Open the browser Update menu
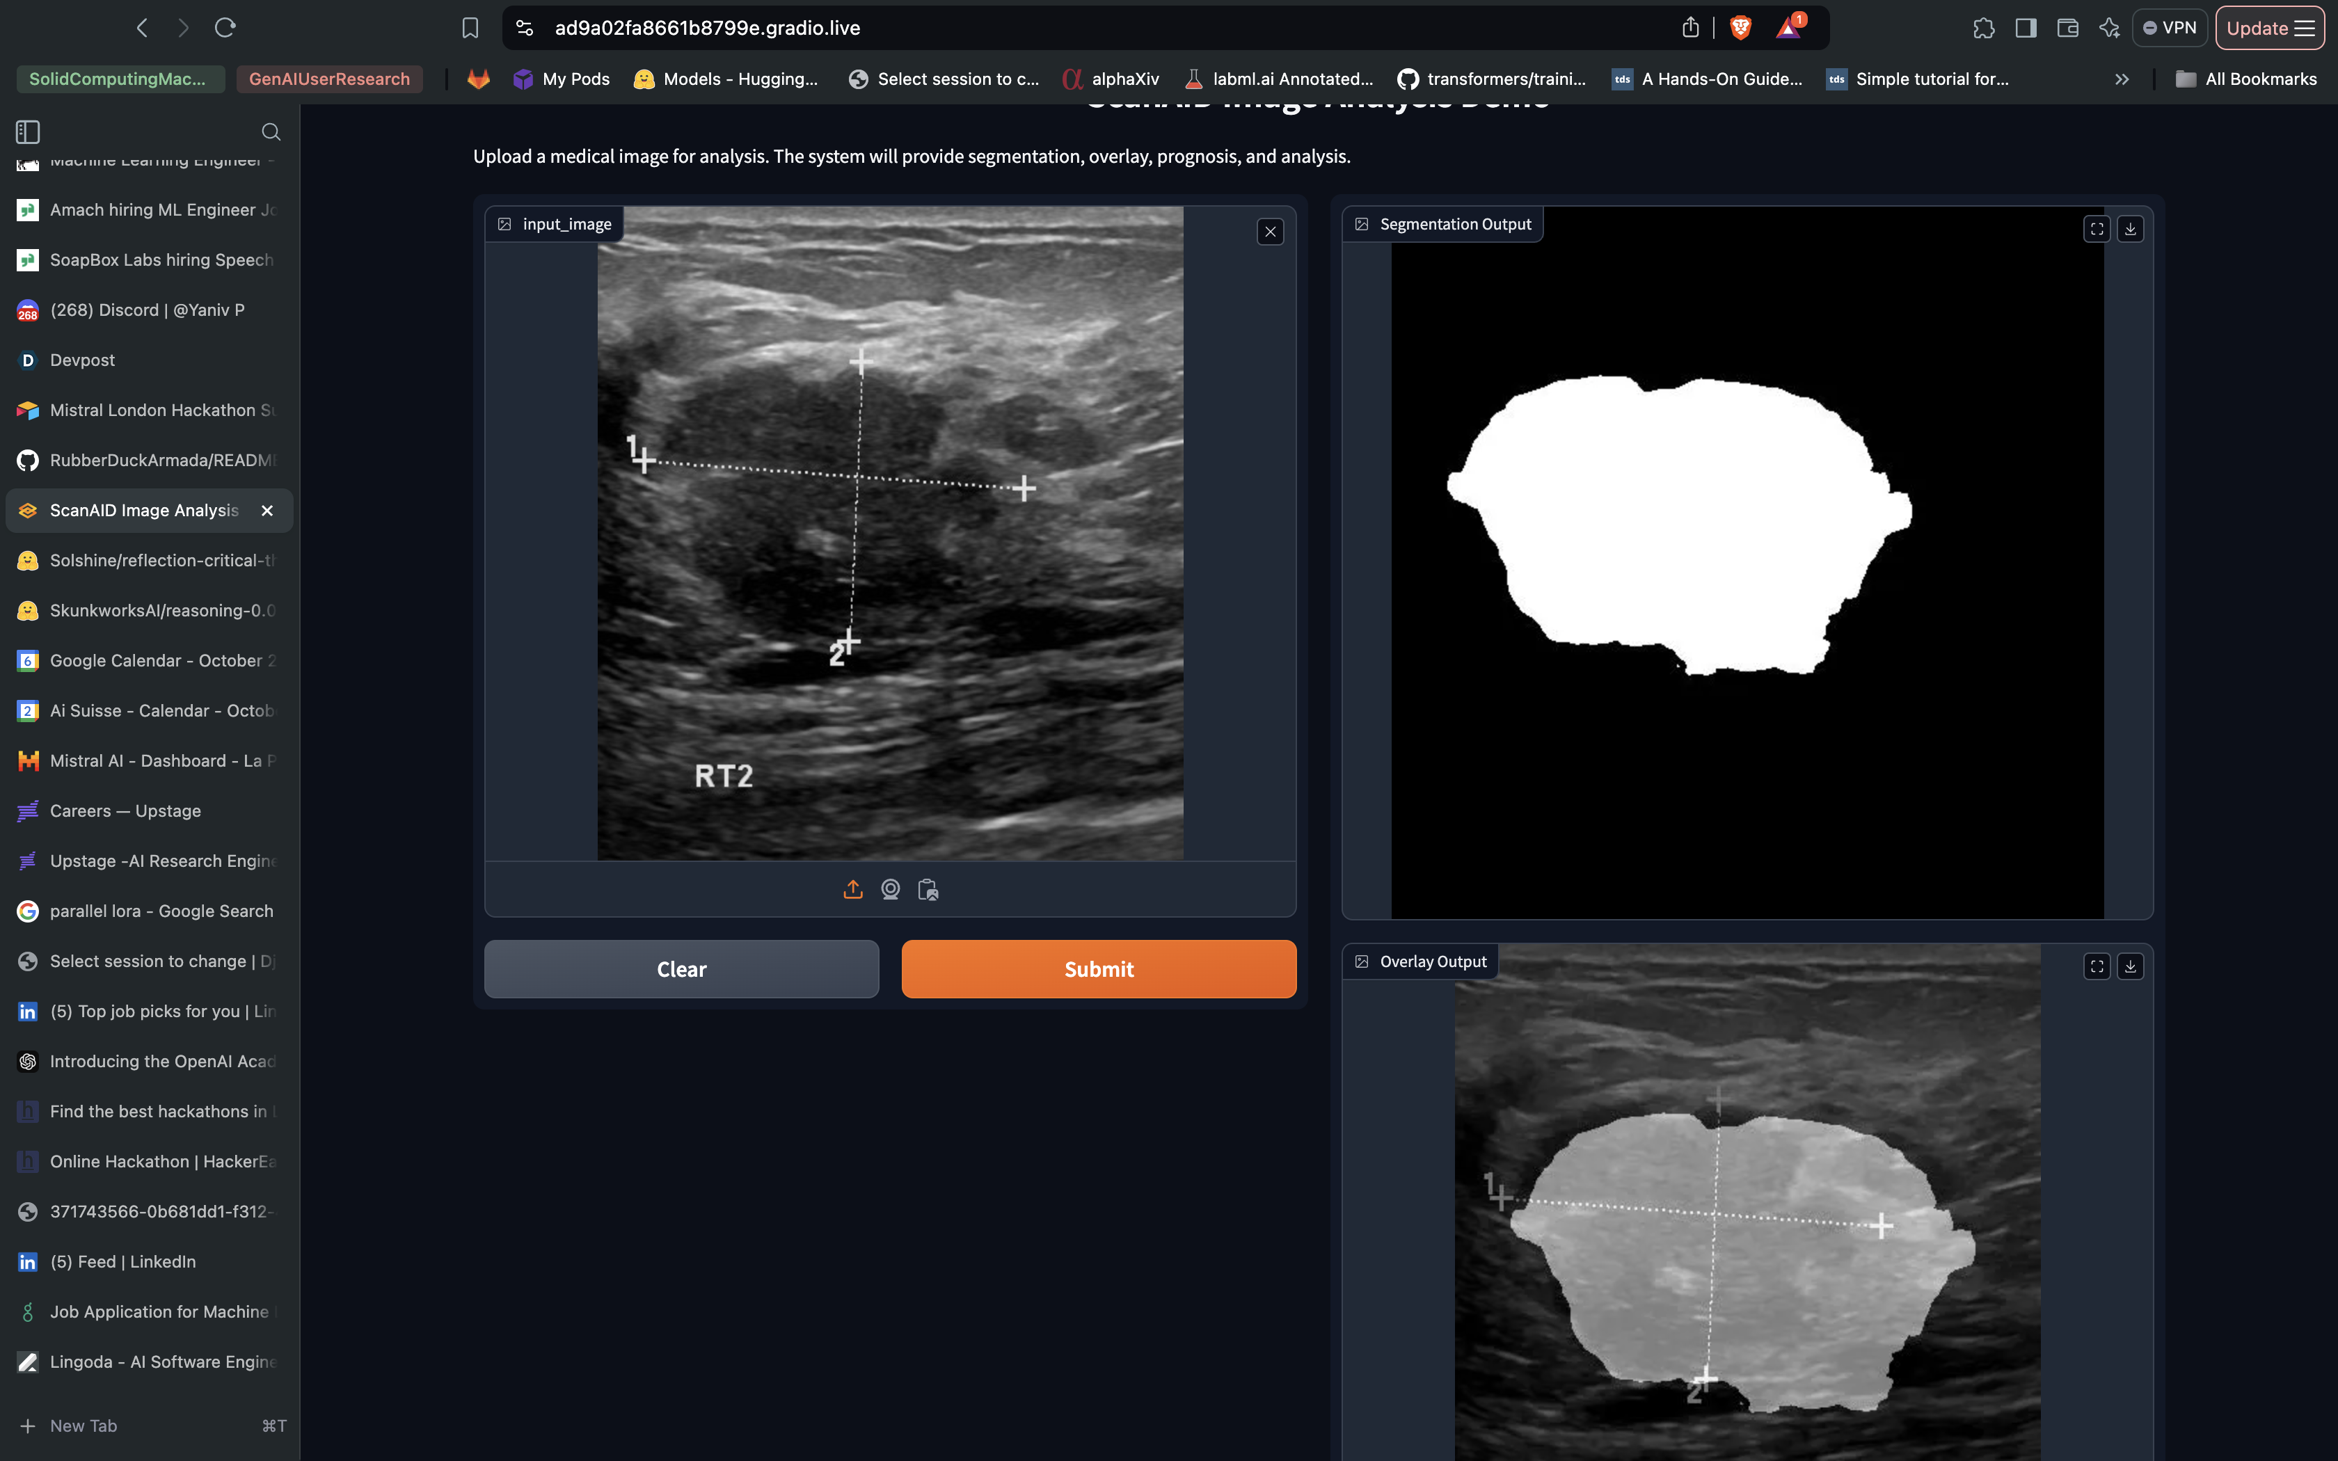 [2268, 28]
